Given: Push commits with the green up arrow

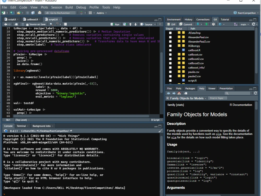Looking at the screenshot, I should (x=206, y=24).
